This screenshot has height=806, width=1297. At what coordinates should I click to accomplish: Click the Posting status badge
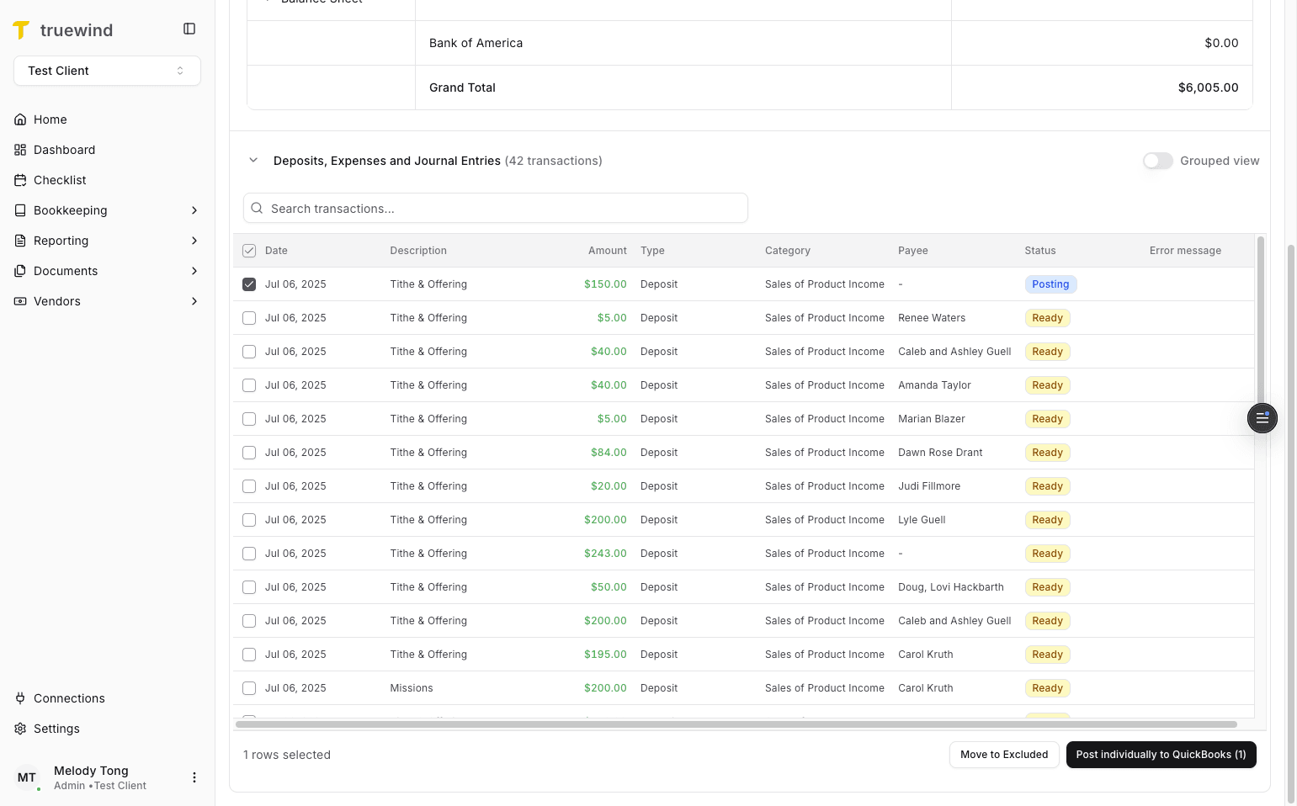coord(1050,284)
